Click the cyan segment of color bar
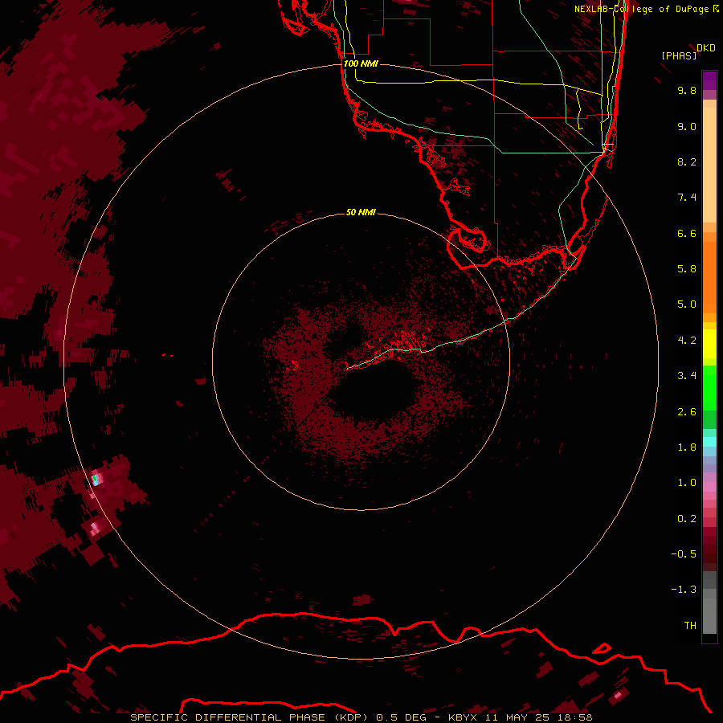This screenshot has height=723, width=723. [709, 442]
